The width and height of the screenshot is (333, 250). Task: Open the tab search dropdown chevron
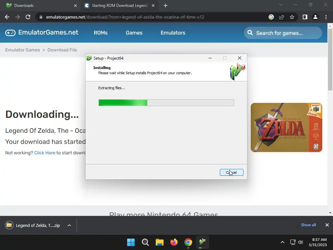point(281,5)
